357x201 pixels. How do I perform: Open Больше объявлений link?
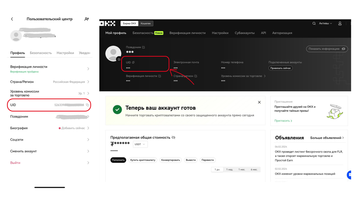coord(327,138)
